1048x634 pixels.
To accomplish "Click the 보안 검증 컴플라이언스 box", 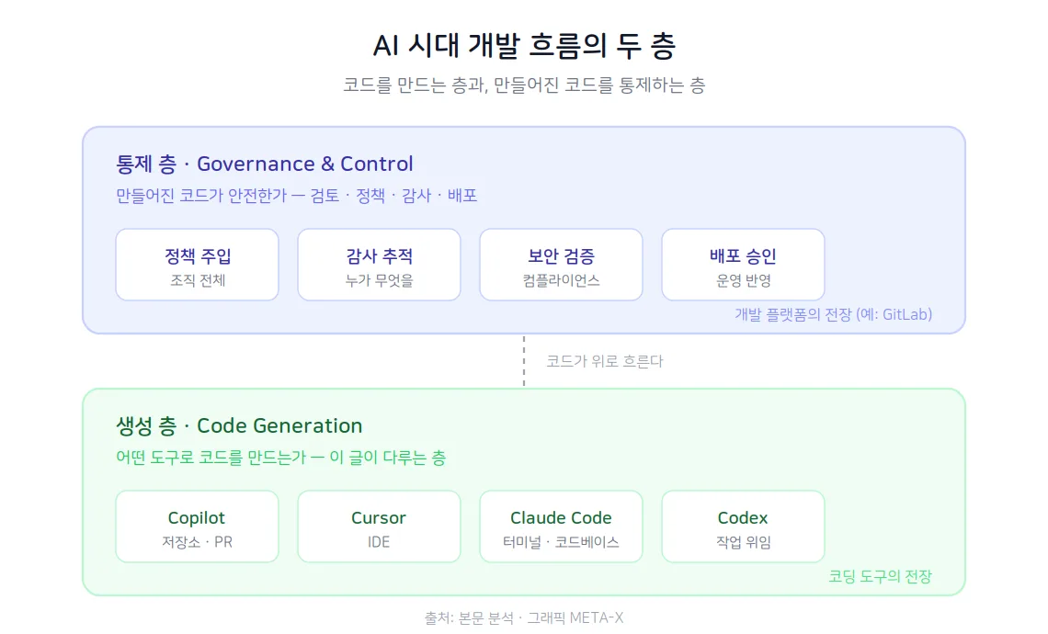I will pos(561,265).
